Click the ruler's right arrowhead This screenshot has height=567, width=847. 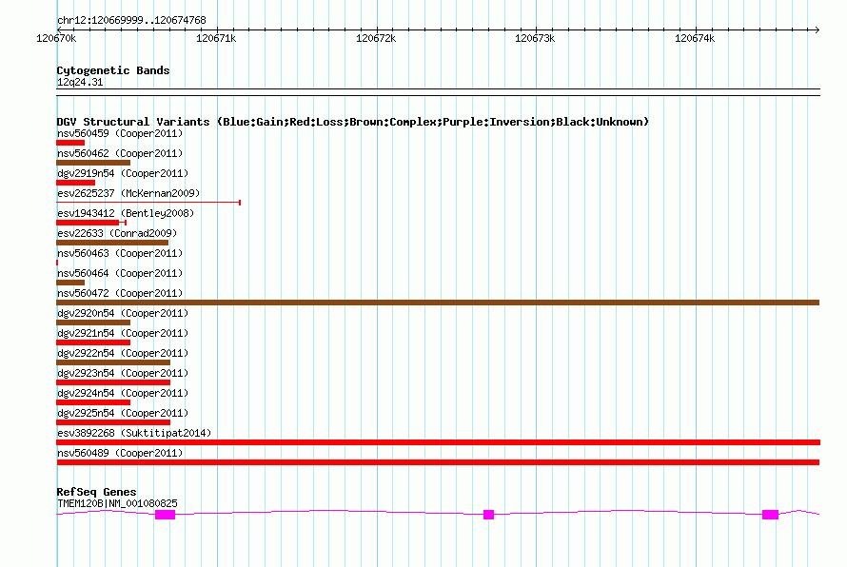click(x=817, y=29)
